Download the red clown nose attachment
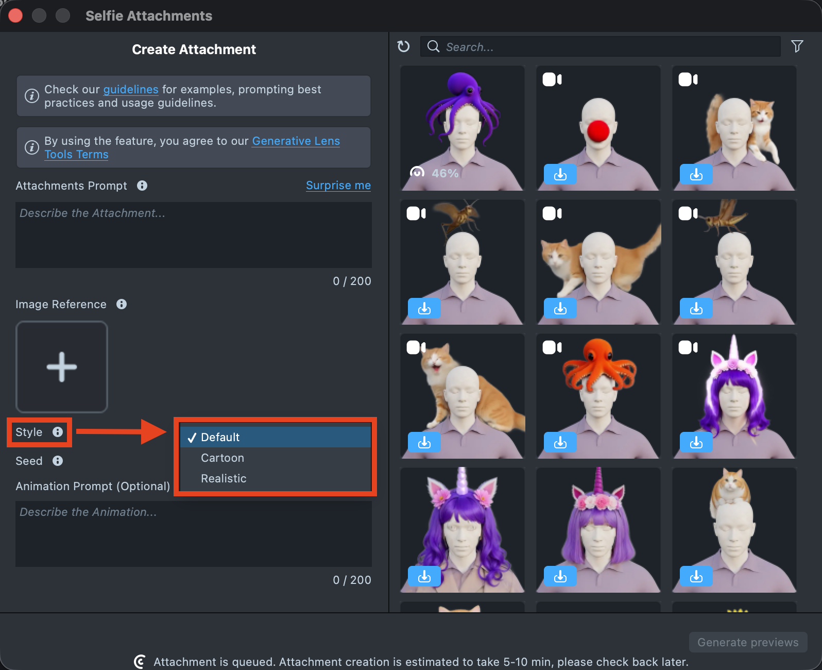 pos(560,175)
